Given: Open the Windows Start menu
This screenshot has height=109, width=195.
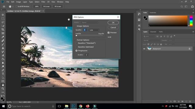Looking at the screenshot, I should (3, 106).
